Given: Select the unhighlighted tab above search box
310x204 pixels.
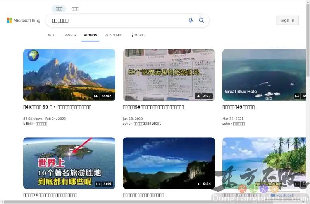Looking at the screenshot, I should [75, 9].
